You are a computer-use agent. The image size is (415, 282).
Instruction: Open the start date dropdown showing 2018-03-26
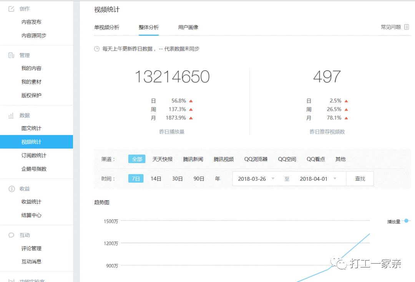pos(273,178)
